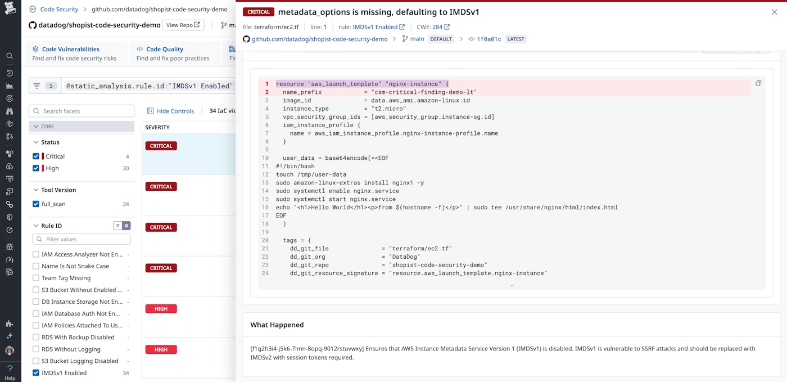Check Team Tag Missing rule checkbox
This screenshot has width=787, height=382.
(36, 278)
